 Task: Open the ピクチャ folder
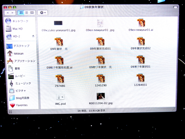[18, 91]
